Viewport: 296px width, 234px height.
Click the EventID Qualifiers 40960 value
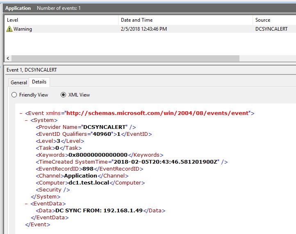point(102,134)
